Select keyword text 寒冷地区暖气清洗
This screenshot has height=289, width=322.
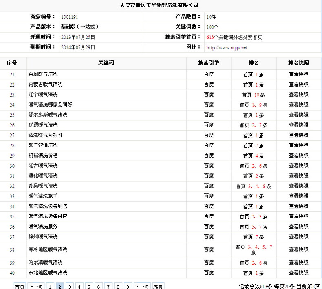coord(48,249)
